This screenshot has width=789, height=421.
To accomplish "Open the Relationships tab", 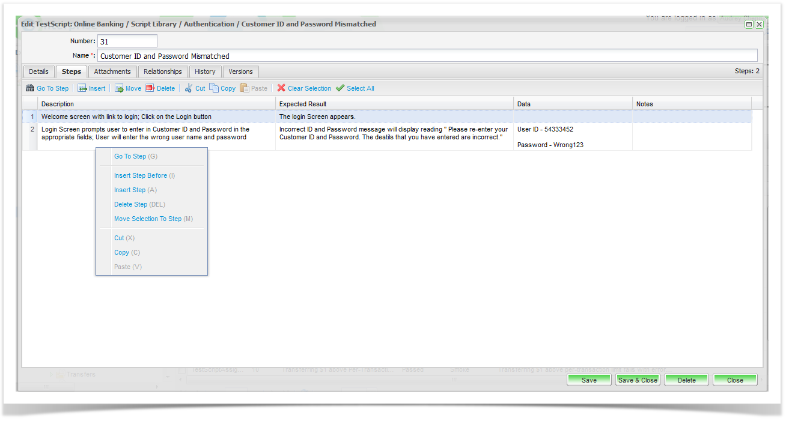I will pos(163,71).
